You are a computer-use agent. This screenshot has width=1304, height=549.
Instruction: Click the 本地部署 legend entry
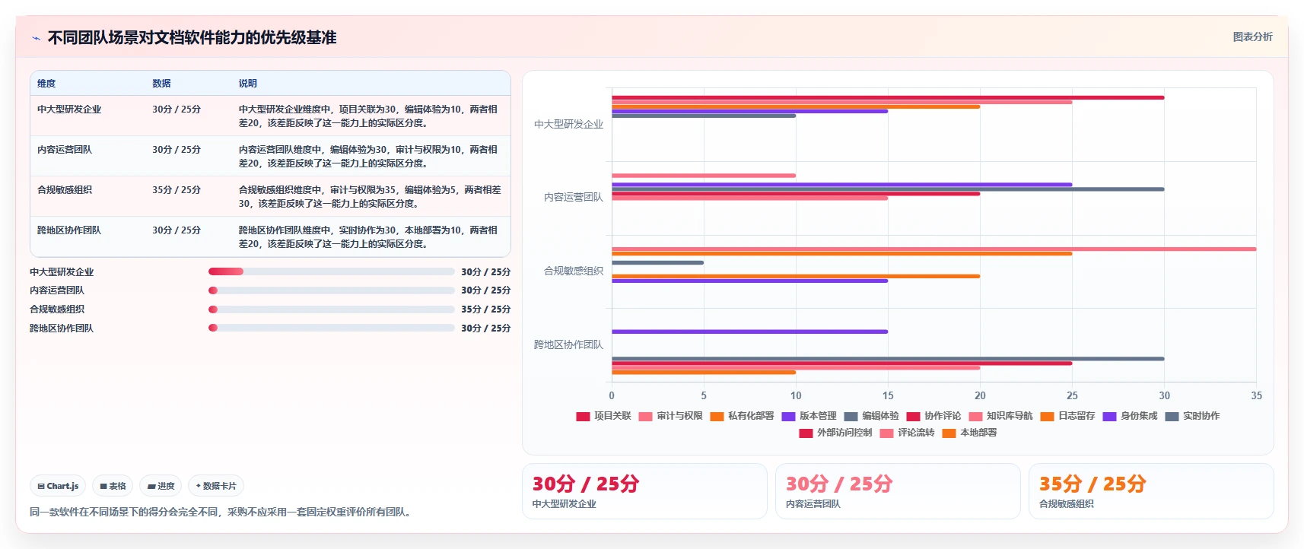click(x=969, y=433)
